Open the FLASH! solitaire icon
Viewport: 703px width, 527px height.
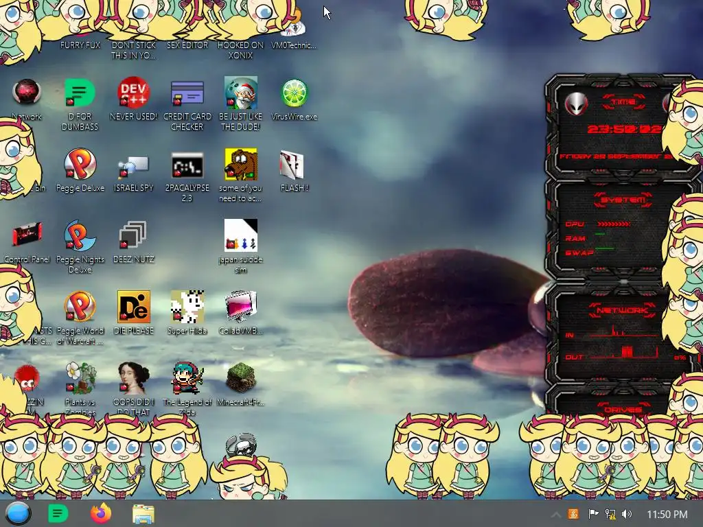292,165
